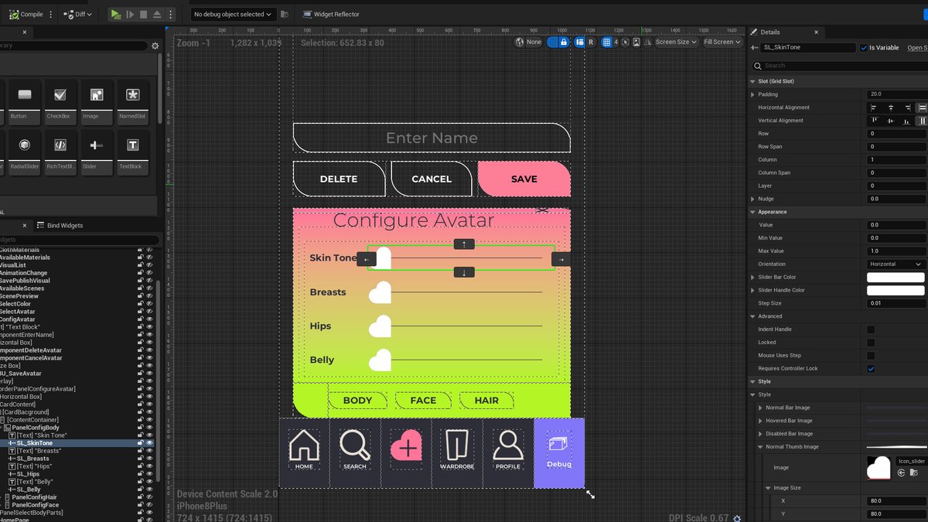Close the Details tab
Viewport: 928px width, 522px height.
click(816, 32)
